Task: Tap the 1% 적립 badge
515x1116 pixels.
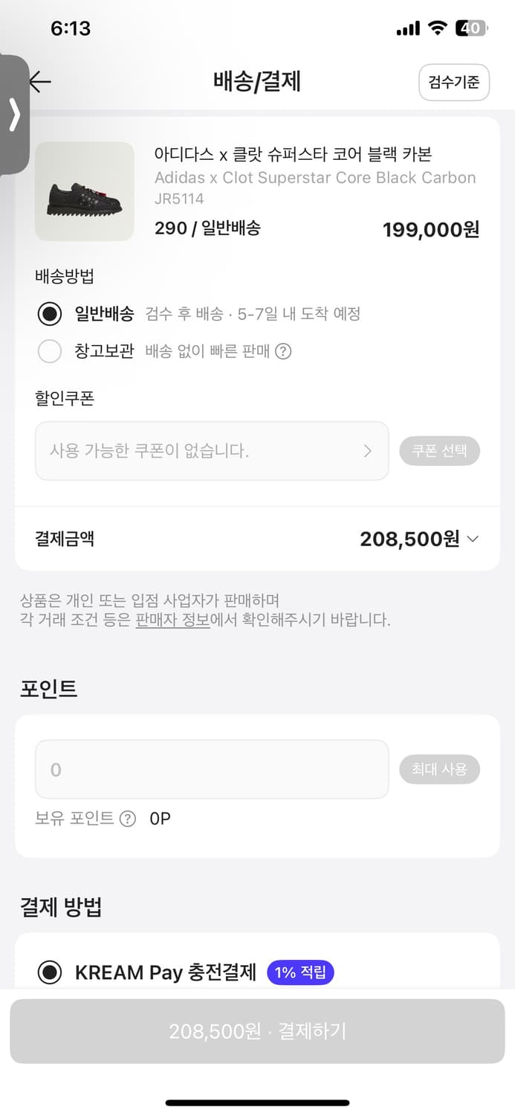Action: coord(300,972)
